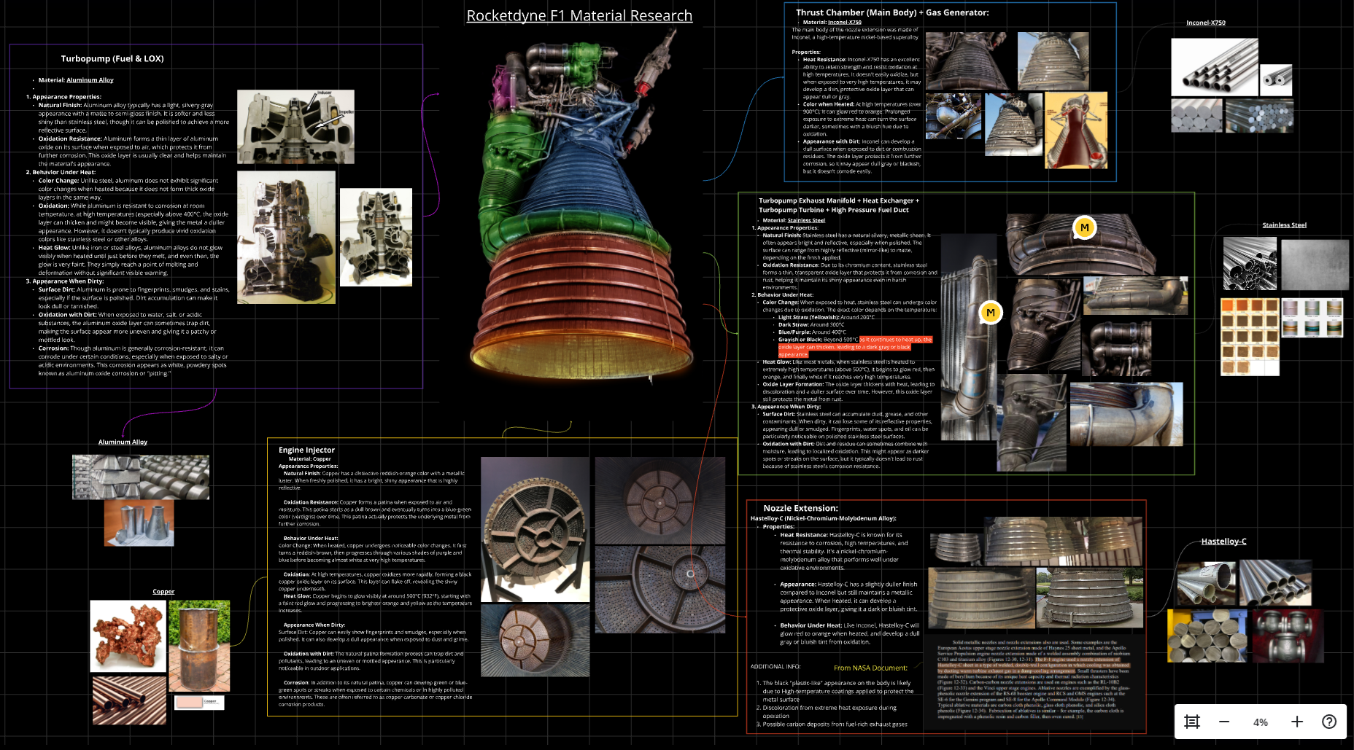The image size is (1354, 750).
Task: Zoom in using the plus icon
Action: 1298,722
